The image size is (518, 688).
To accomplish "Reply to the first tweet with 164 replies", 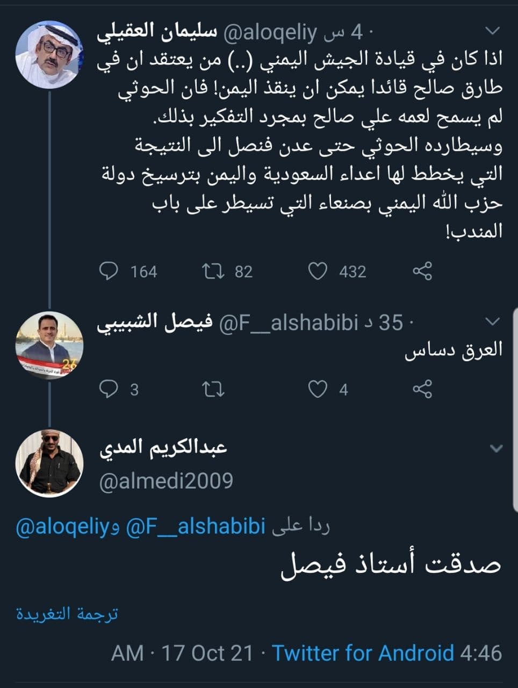I will tap(109, 271).
